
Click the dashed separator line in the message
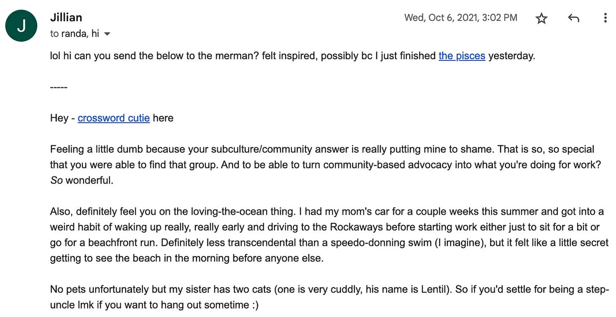coord(58,87)
